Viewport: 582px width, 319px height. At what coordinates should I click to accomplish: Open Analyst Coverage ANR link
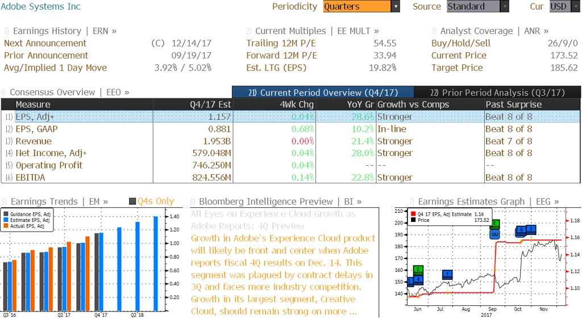[x=494, y=31]
